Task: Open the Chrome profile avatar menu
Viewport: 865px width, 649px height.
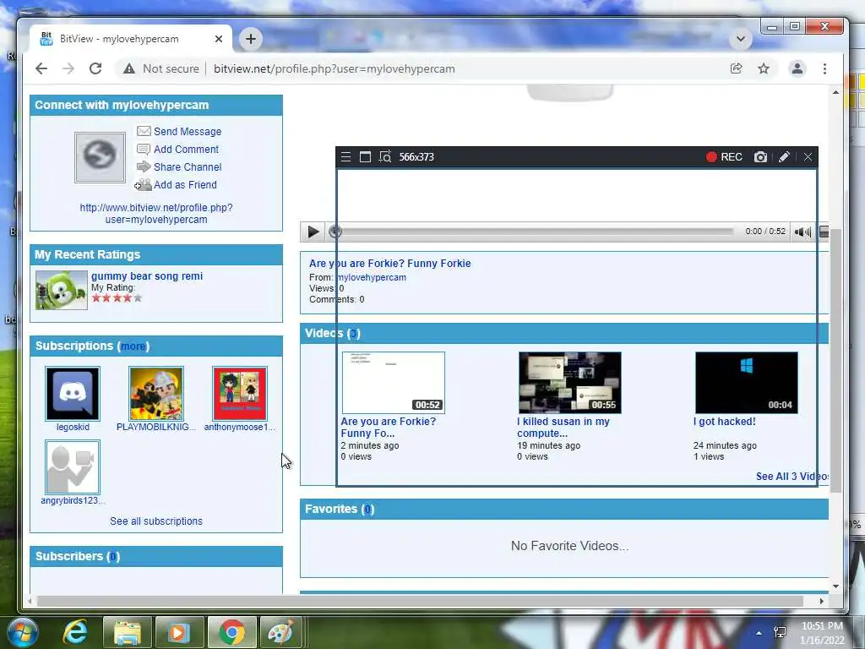Action: 797,68
